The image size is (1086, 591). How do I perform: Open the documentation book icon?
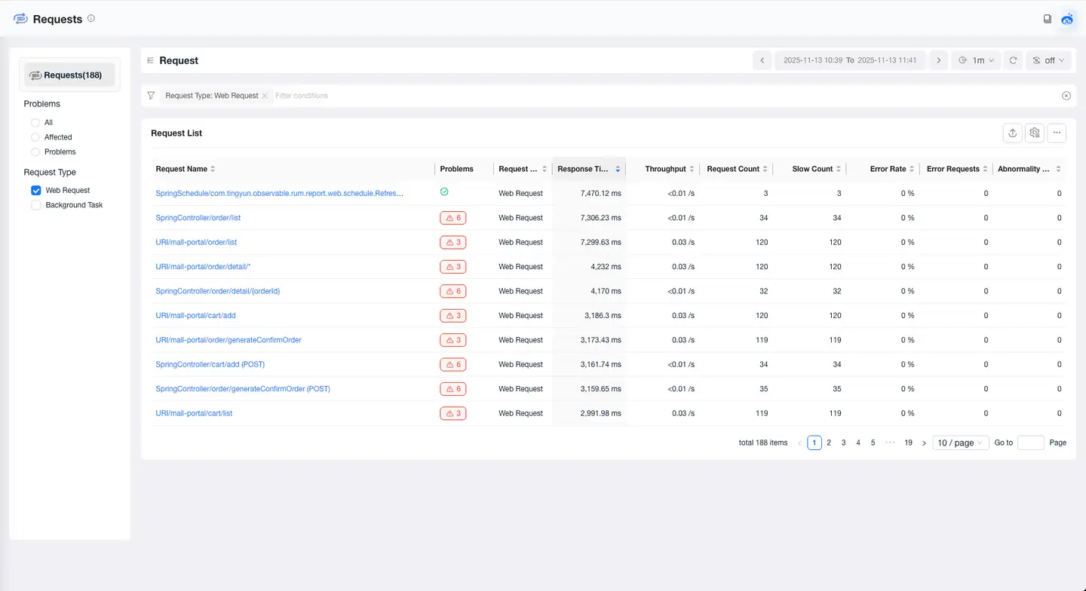(1048, 19)
